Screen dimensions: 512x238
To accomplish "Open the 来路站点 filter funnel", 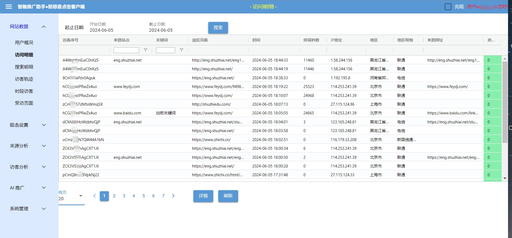I will [x=145, y=50].
